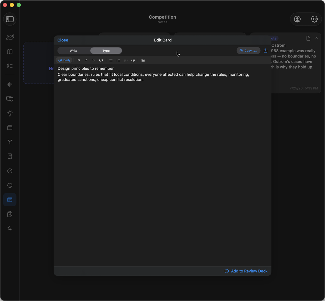Viewport: 325px width, 301px height.
Task: Open the checklist sidebar icon
Action: click(x=10, y=66)
